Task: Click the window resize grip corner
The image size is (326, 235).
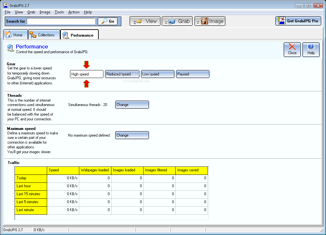Action: coord(322,230)
